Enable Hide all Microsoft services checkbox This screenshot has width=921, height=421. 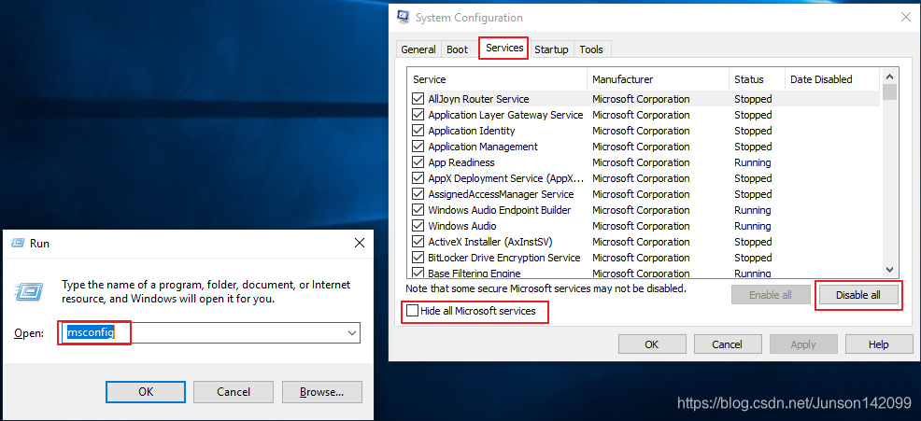(x=412, y=311)
